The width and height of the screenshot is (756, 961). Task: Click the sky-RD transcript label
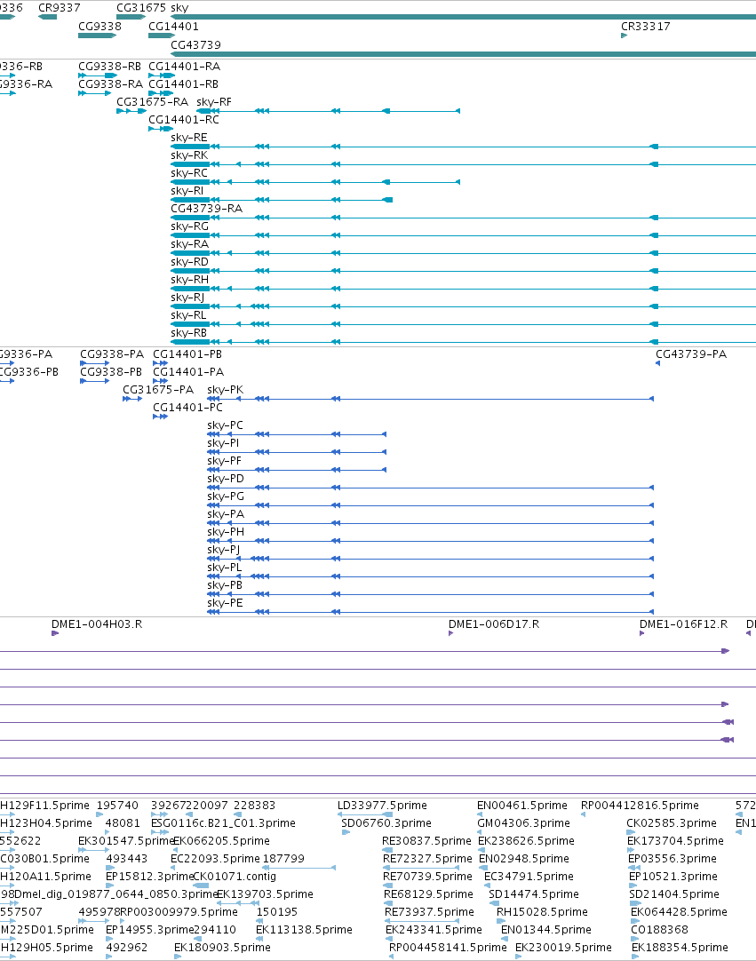(189, 262)
